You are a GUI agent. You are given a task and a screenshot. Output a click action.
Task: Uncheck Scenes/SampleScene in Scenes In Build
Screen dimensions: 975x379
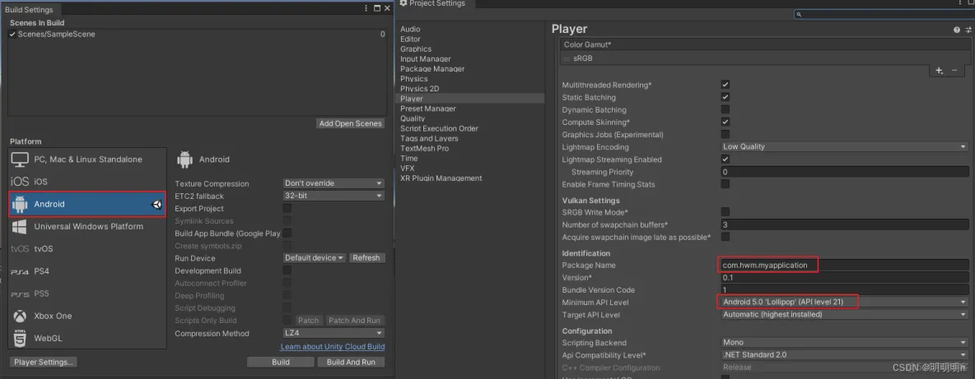(x=12, y=34)
